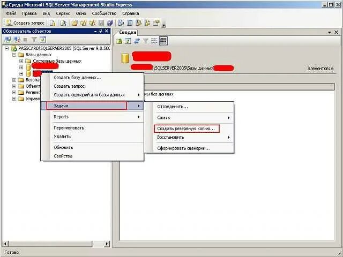Click the Filter funnel icon in Сводка toolbar
343x257 pixels.
145,41
